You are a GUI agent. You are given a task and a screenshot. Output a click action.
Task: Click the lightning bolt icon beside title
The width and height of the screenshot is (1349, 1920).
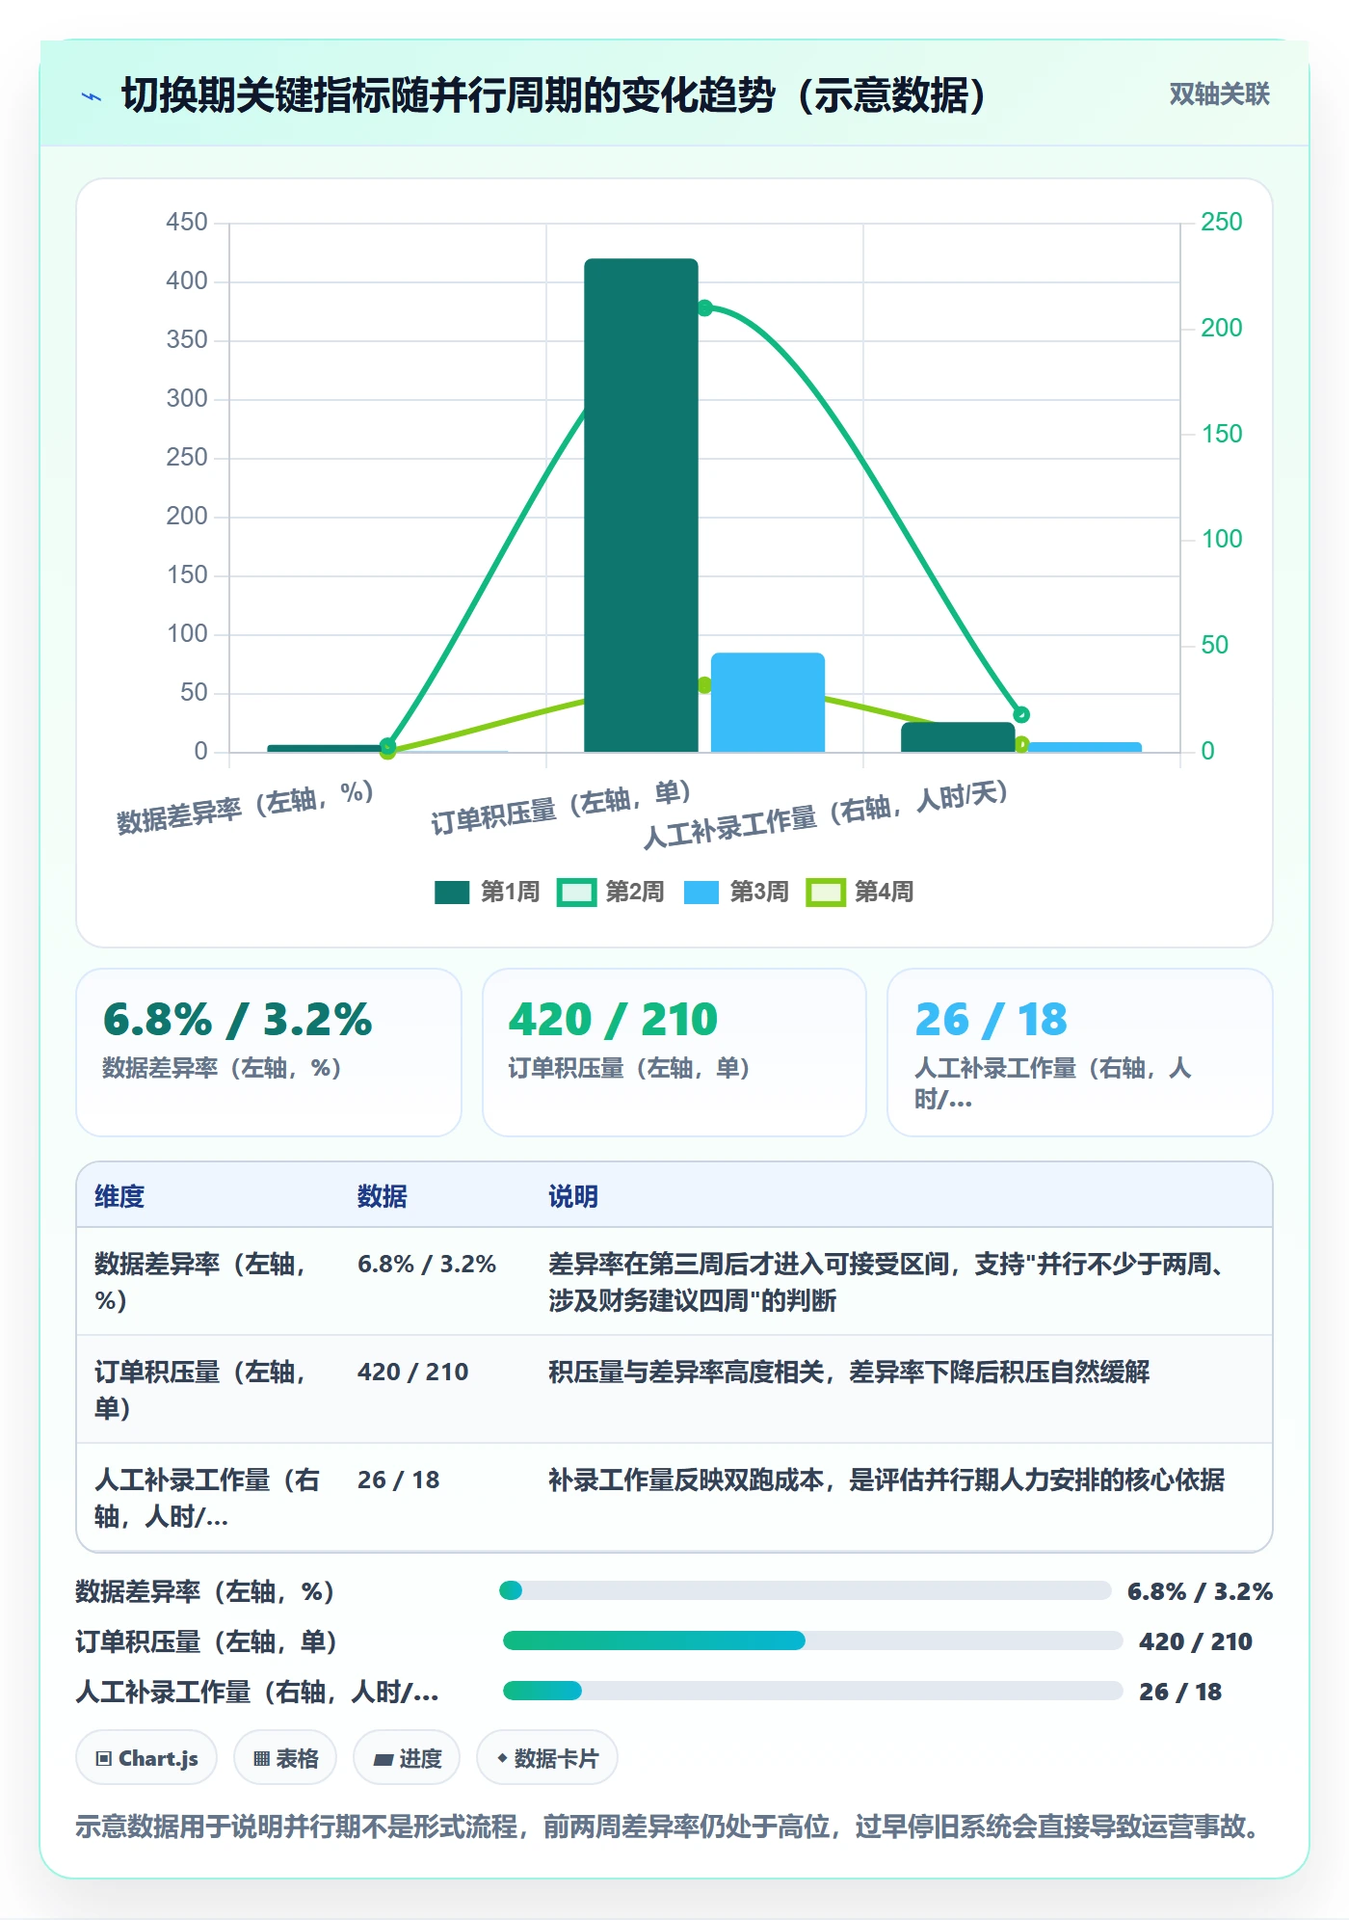(x=92, y=96)
